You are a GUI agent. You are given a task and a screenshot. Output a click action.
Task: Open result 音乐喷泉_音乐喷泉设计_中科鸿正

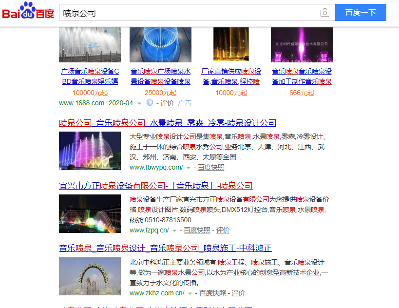166,248
